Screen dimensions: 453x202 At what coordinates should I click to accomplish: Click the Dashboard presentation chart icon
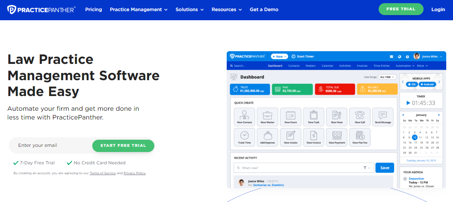pos(234,77)
